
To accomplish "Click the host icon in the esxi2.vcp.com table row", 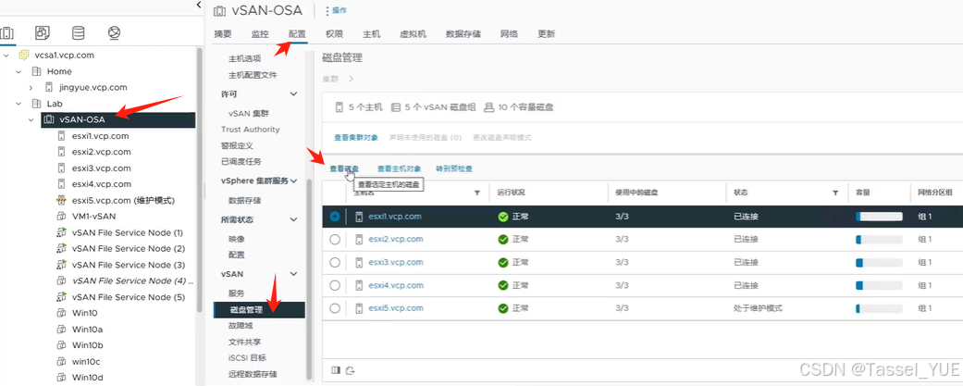I will (359, 240).
